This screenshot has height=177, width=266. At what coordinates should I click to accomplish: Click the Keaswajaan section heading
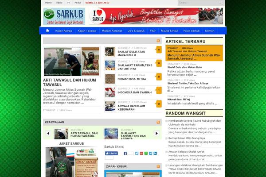pyautogui.click(x=55, y=122)
